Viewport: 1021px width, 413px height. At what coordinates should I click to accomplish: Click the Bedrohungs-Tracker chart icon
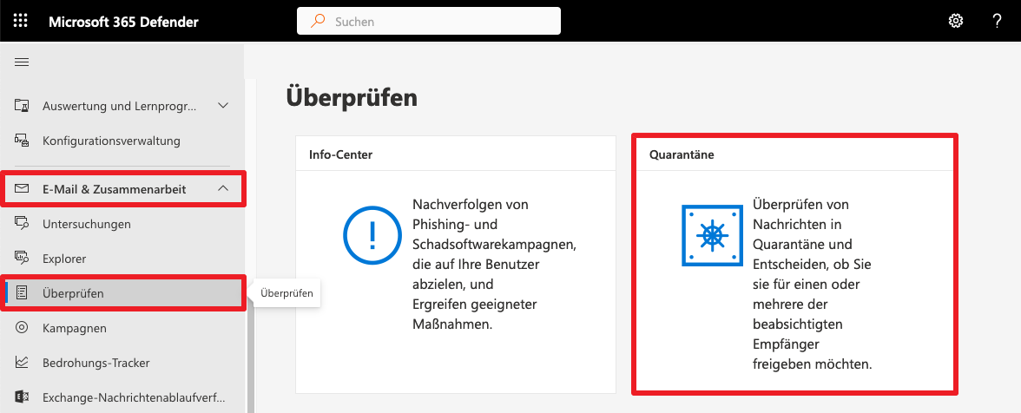point(22,363)
